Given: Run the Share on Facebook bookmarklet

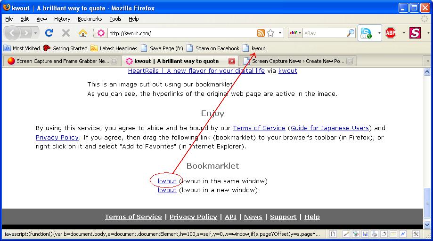Looking at the screenshot, I should [x=213, y=48].
